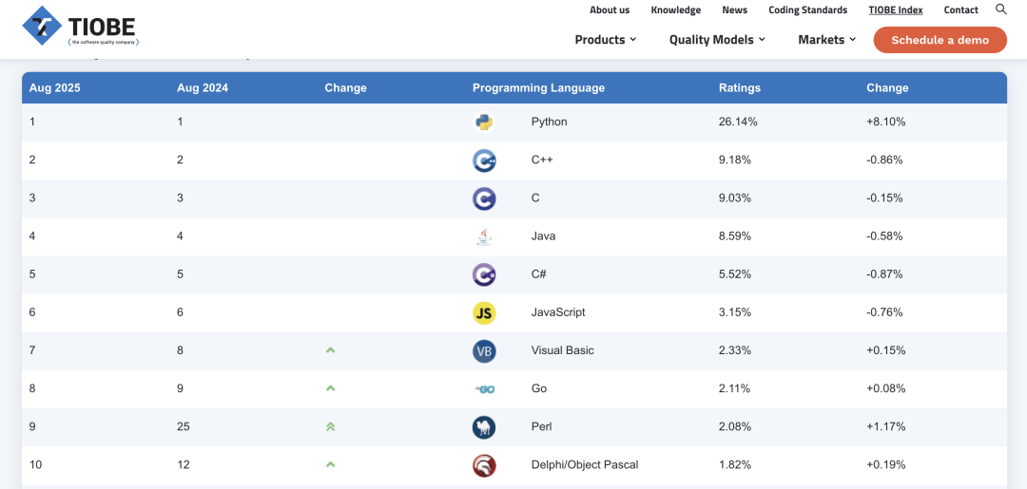1027x489 pixels.
Task: Click the Perl language name
Action: (x=541, y=427)
